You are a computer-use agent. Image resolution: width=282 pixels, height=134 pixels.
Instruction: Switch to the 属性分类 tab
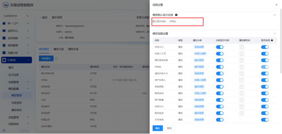click(59, 49)
